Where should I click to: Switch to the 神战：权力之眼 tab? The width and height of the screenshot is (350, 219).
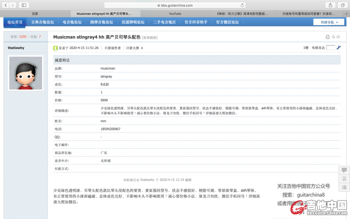[x=242, y=14]
